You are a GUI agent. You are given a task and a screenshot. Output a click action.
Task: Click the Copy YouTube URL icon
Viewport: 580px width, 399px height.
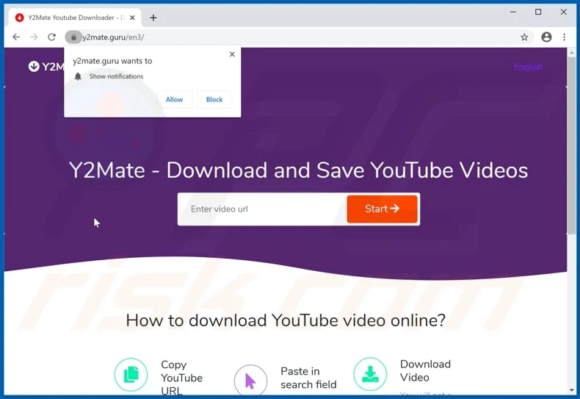(x=131, y=375)
